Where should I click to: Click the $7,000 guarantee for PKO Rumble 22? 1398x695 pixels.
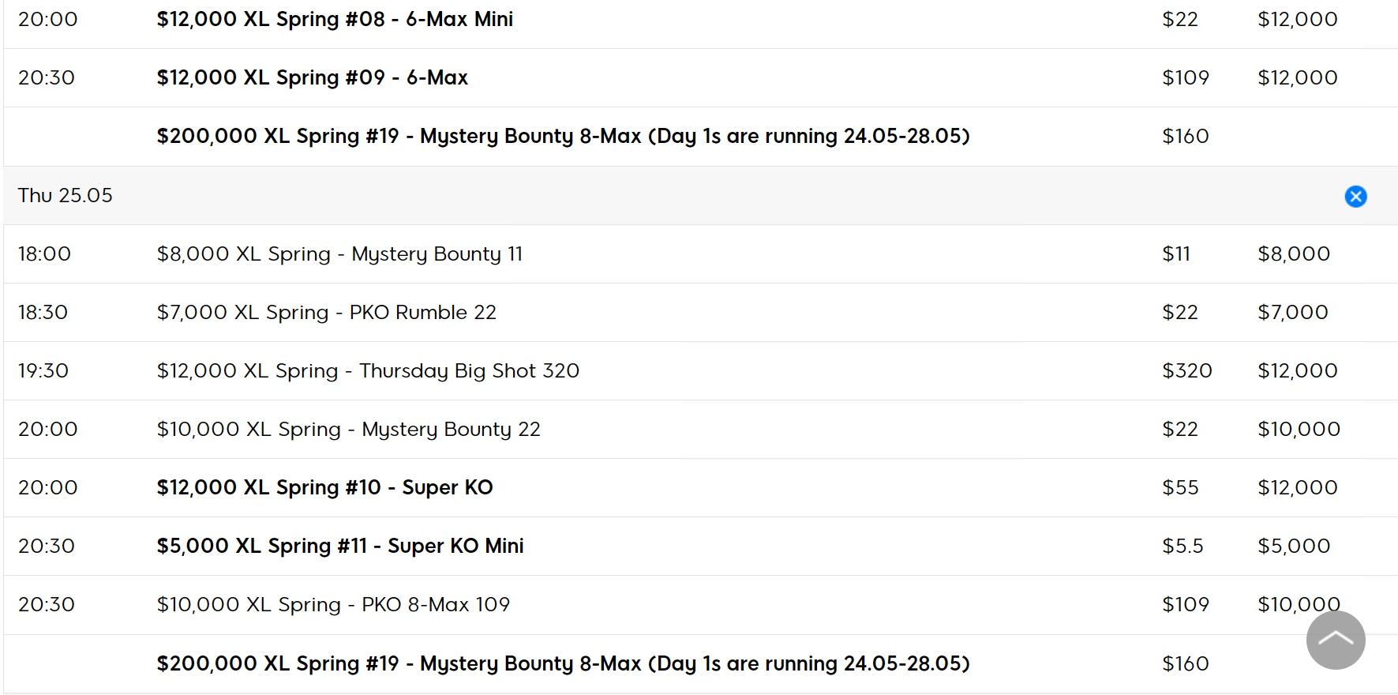(1292, 313)
